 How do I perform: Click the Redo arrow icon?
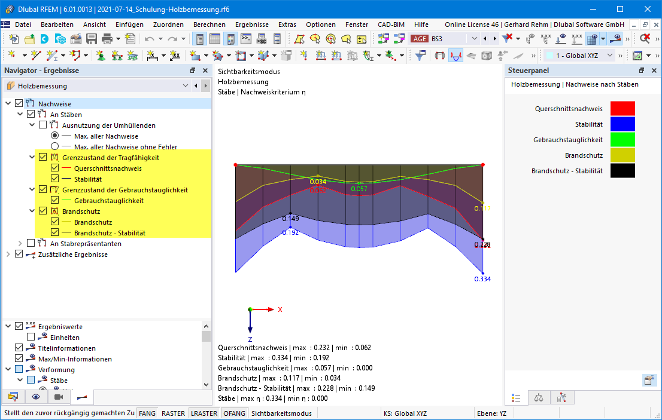[x=172, y=39]
